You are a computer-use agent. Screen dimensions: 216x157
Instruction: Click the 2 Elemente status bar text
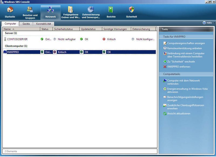coord(11,151)
